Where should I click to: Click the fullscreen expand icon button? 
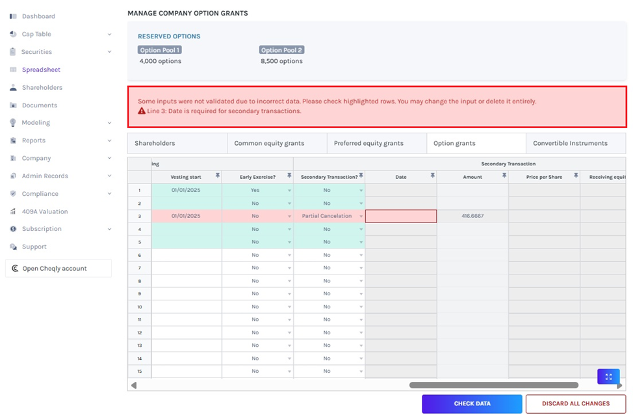pos(608,377)
